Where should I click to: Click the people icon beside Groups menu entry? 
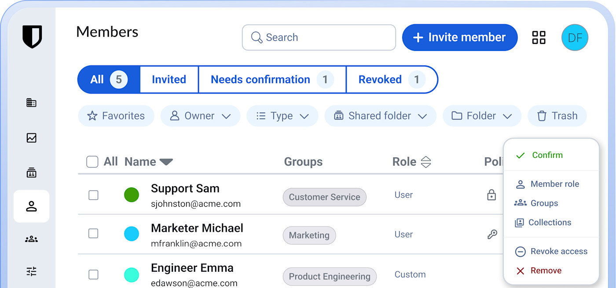point(520,203)
